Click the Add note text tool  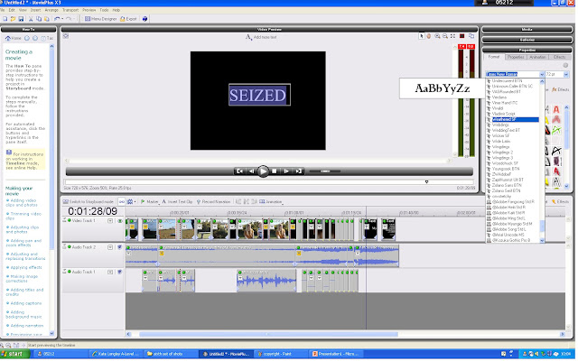click(x=261, y=37)
